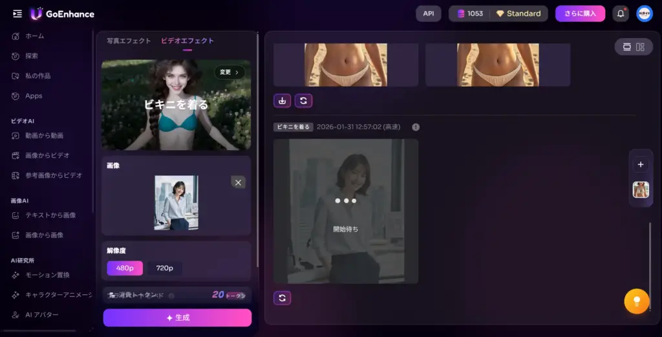662x337 pixels.
Task: Click the second generated video thumbnail
Action: point(498,65)
